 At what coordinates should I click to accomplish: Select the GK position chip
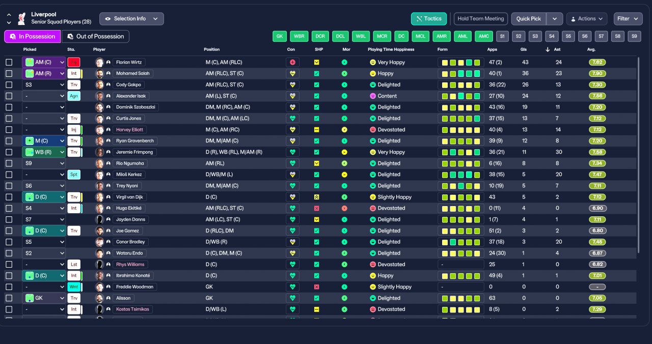(280, 37)
